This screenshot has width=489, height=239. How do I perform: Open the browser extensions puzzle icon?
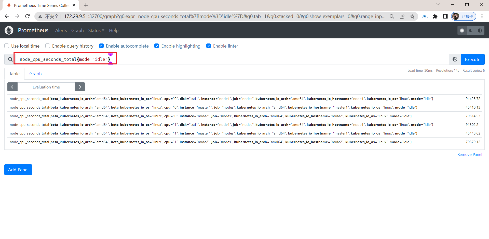(435, 16)
